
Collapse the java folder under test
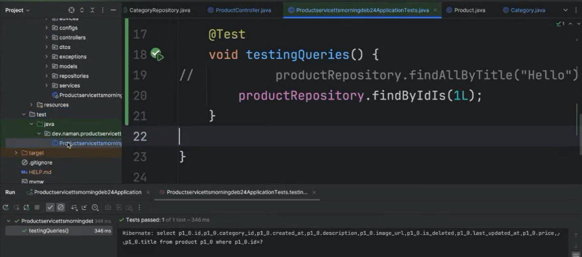coord(31,124)
